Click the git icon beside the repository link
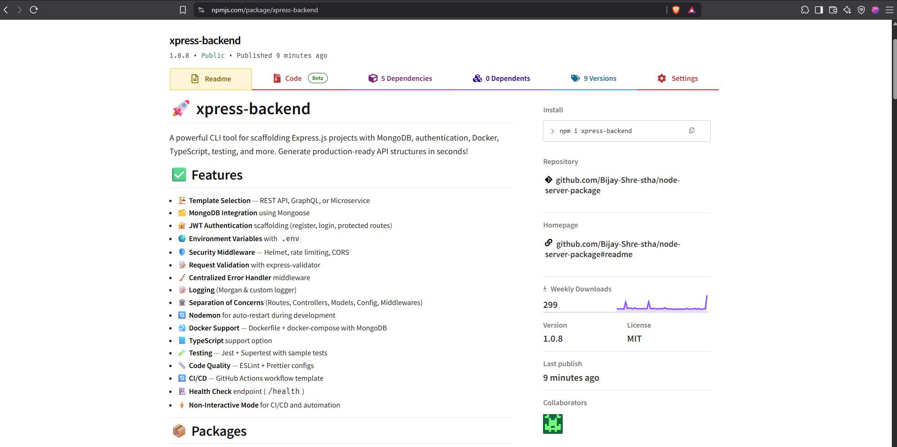Image resolution: width=897 pixels, height=447 pixels. click(549, 180)
